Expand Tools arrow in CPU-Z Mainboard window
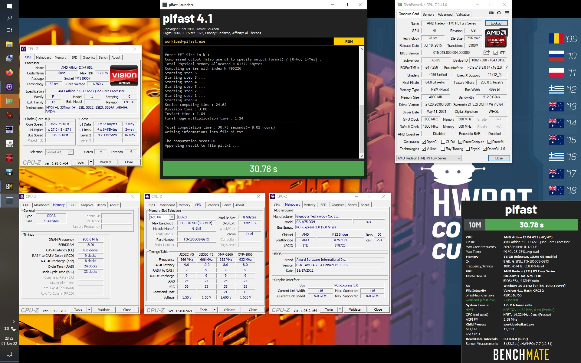This screenshot has height=363, width=581. point(340,309)
